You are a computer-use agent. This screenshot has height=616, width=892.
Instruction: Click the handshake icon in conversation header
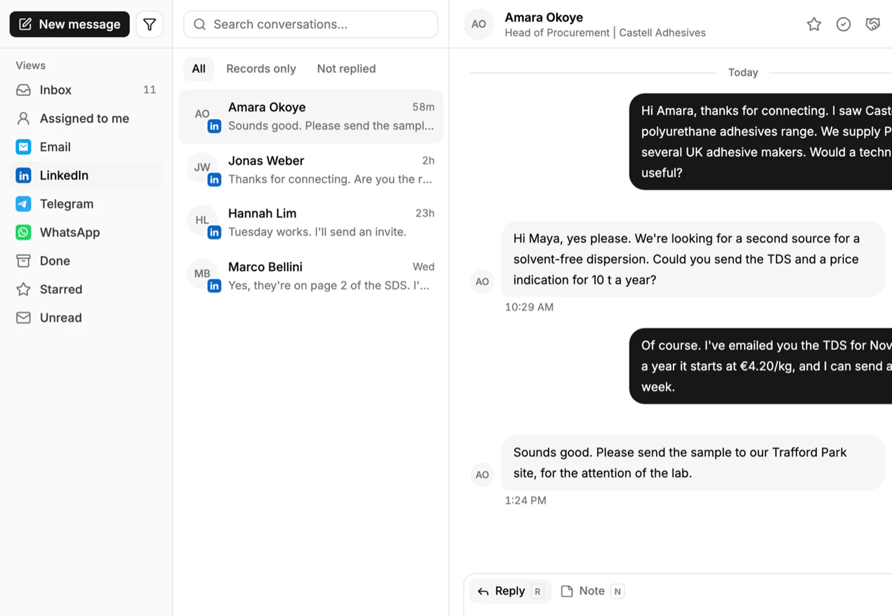point(872,24)
